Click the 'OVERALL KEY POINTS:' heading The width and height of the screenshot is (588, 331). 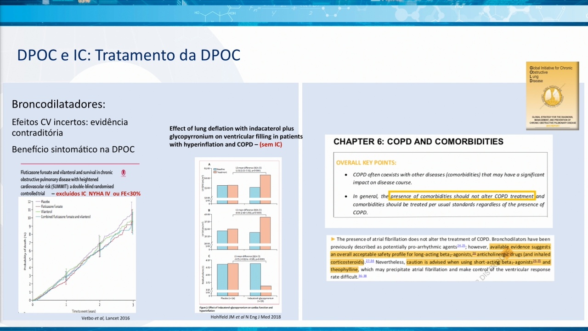coord(366,162)
